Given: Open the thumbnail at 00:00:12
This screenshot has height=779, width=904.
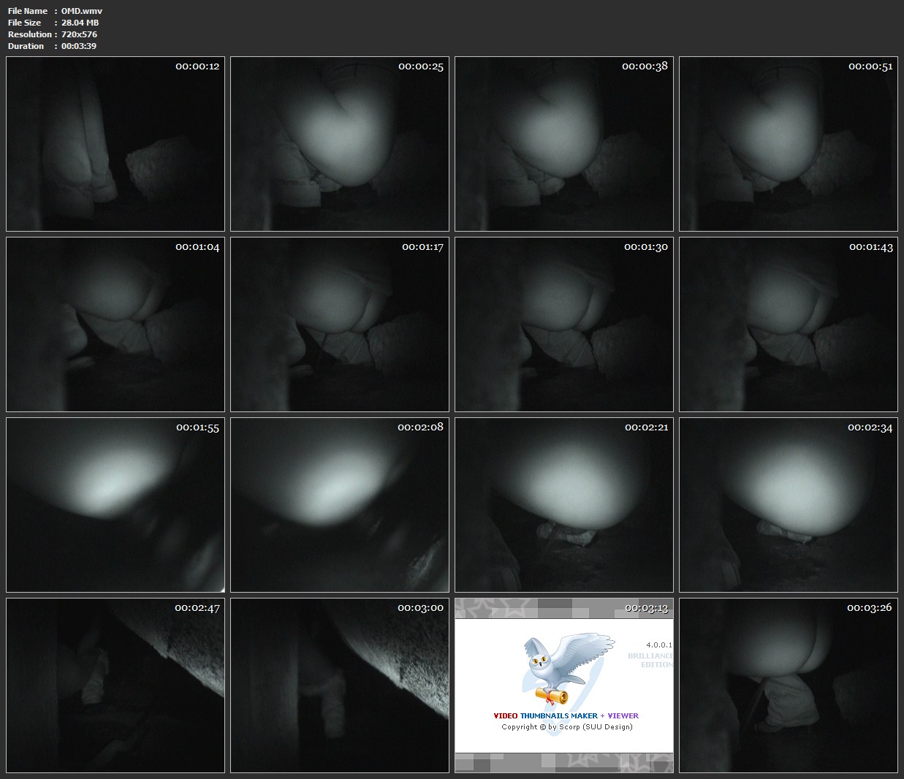Looking at the screenshot, I should 115,144.
